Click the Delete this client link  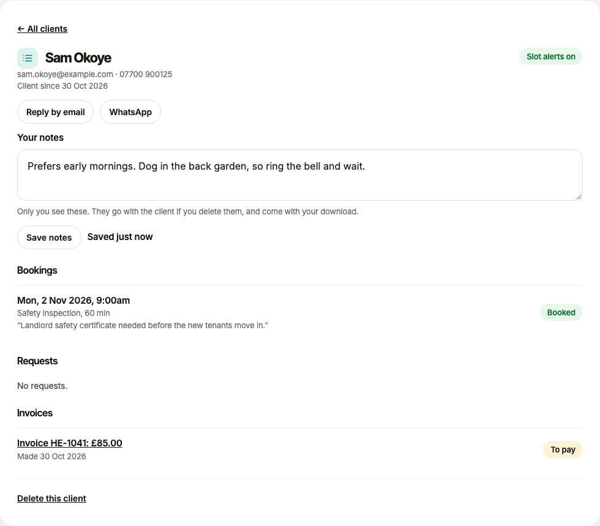tap(51, 498)
